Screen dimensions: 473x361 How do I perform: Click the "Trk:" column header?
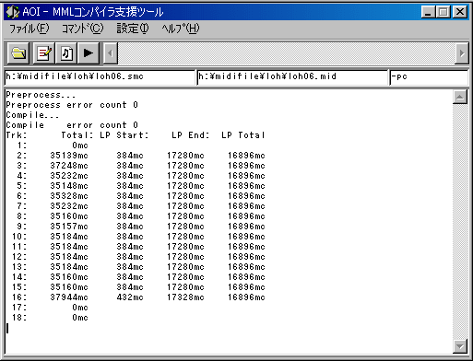17,135
